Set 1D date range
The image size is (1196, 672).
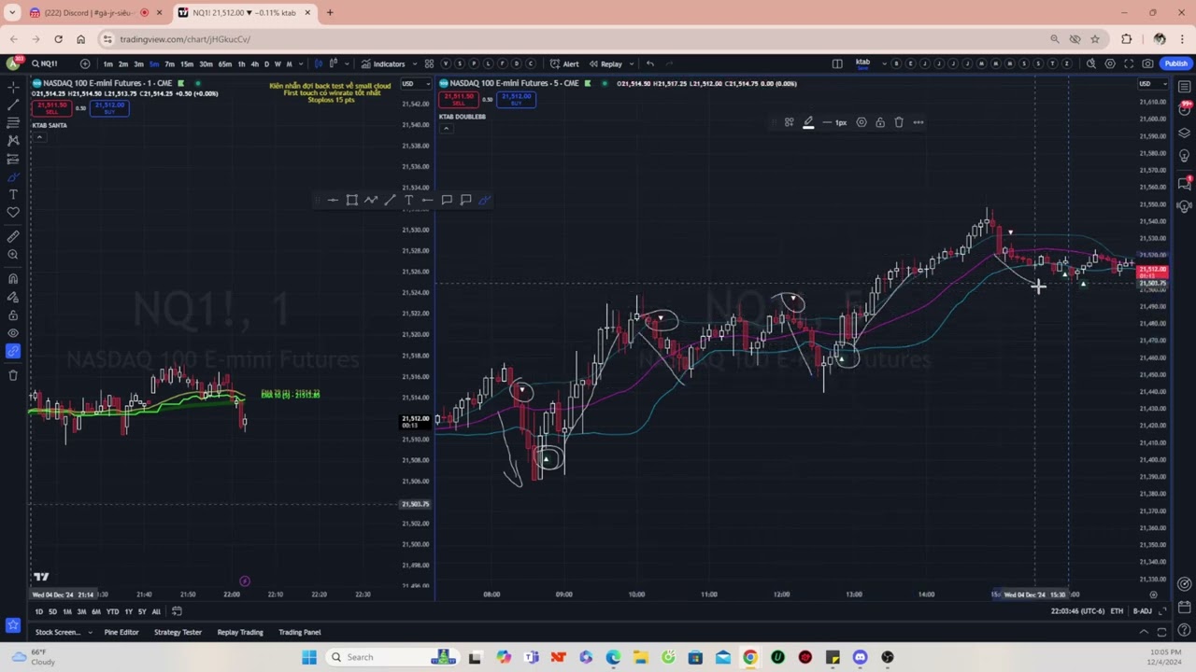[39, 611]
